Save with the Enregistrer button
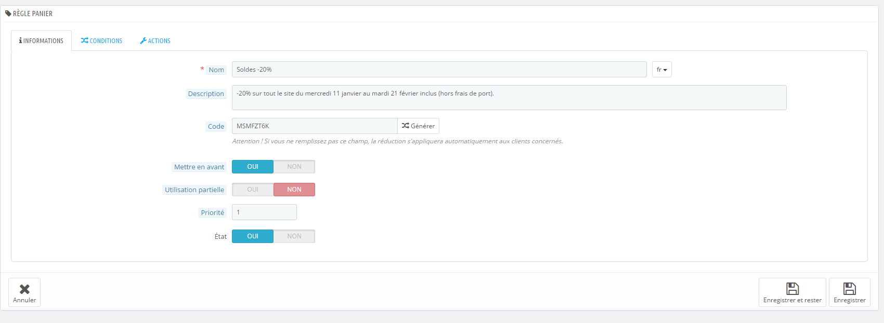The height and width of the screenshot is (323, 884). point(849,292)
